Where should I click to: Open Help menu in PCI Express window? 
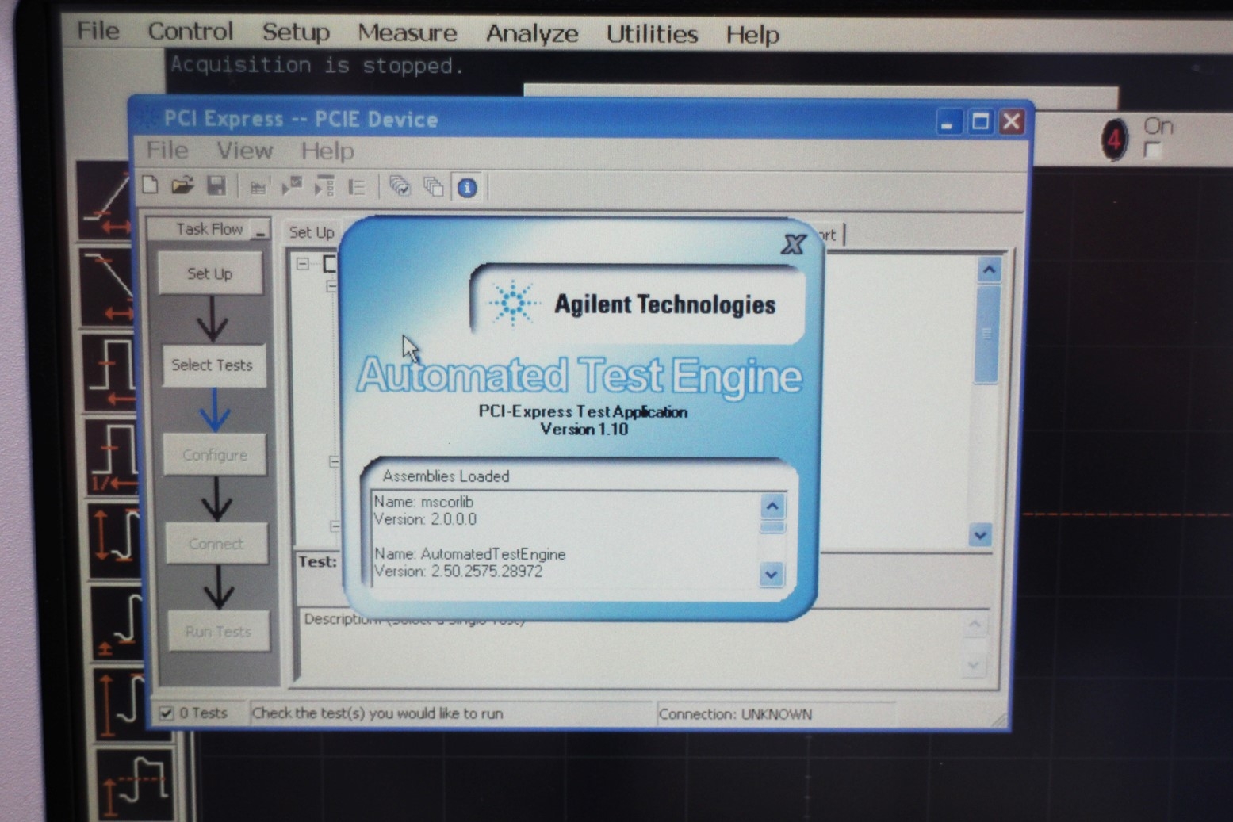327,151
